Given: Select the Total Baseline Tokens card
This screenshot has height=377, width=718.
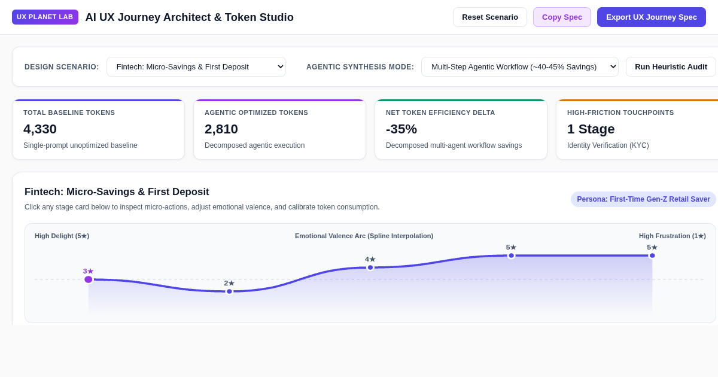Looking at the screenshot, I should point(98,129).
